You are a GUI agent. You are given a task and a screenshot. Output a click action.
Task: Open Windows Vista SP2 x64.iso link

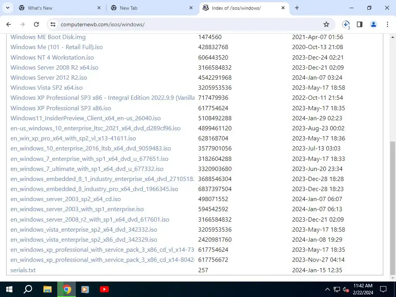[46, 88]
